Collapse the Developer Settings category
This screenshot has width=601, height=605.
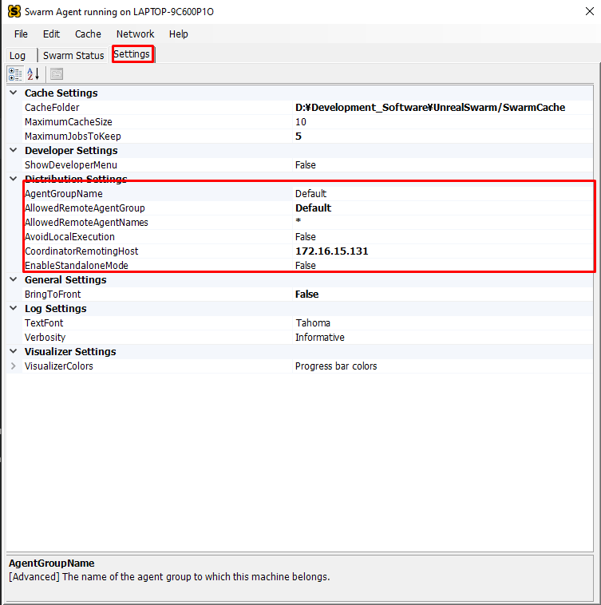point(14,151)
